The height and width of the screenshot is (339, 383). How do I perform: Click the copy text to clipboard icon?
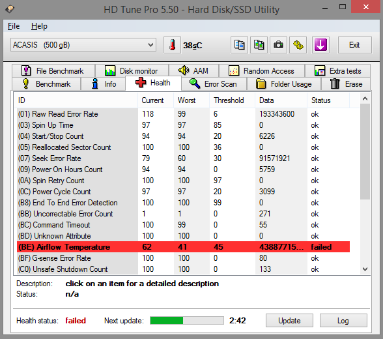pyautogui.click(x=239, y=45)
